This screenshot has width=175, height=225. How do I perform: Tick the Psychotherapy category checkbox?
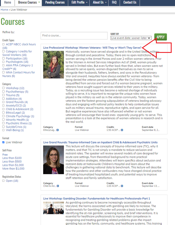[x=3, y=92]
